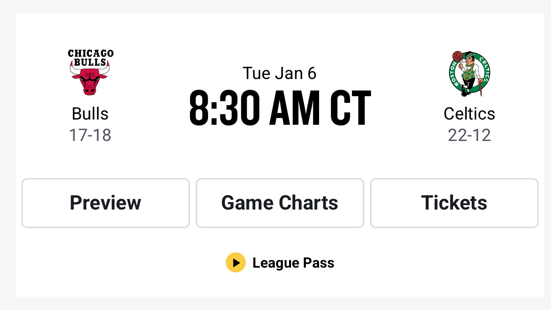Open the game Preview

click(x=105, y=203)
